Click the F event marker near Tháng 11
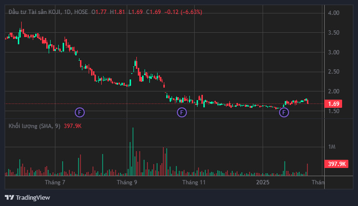Image resolution: width=358 pixels, height=206 pixels. [x=182, y=112]
